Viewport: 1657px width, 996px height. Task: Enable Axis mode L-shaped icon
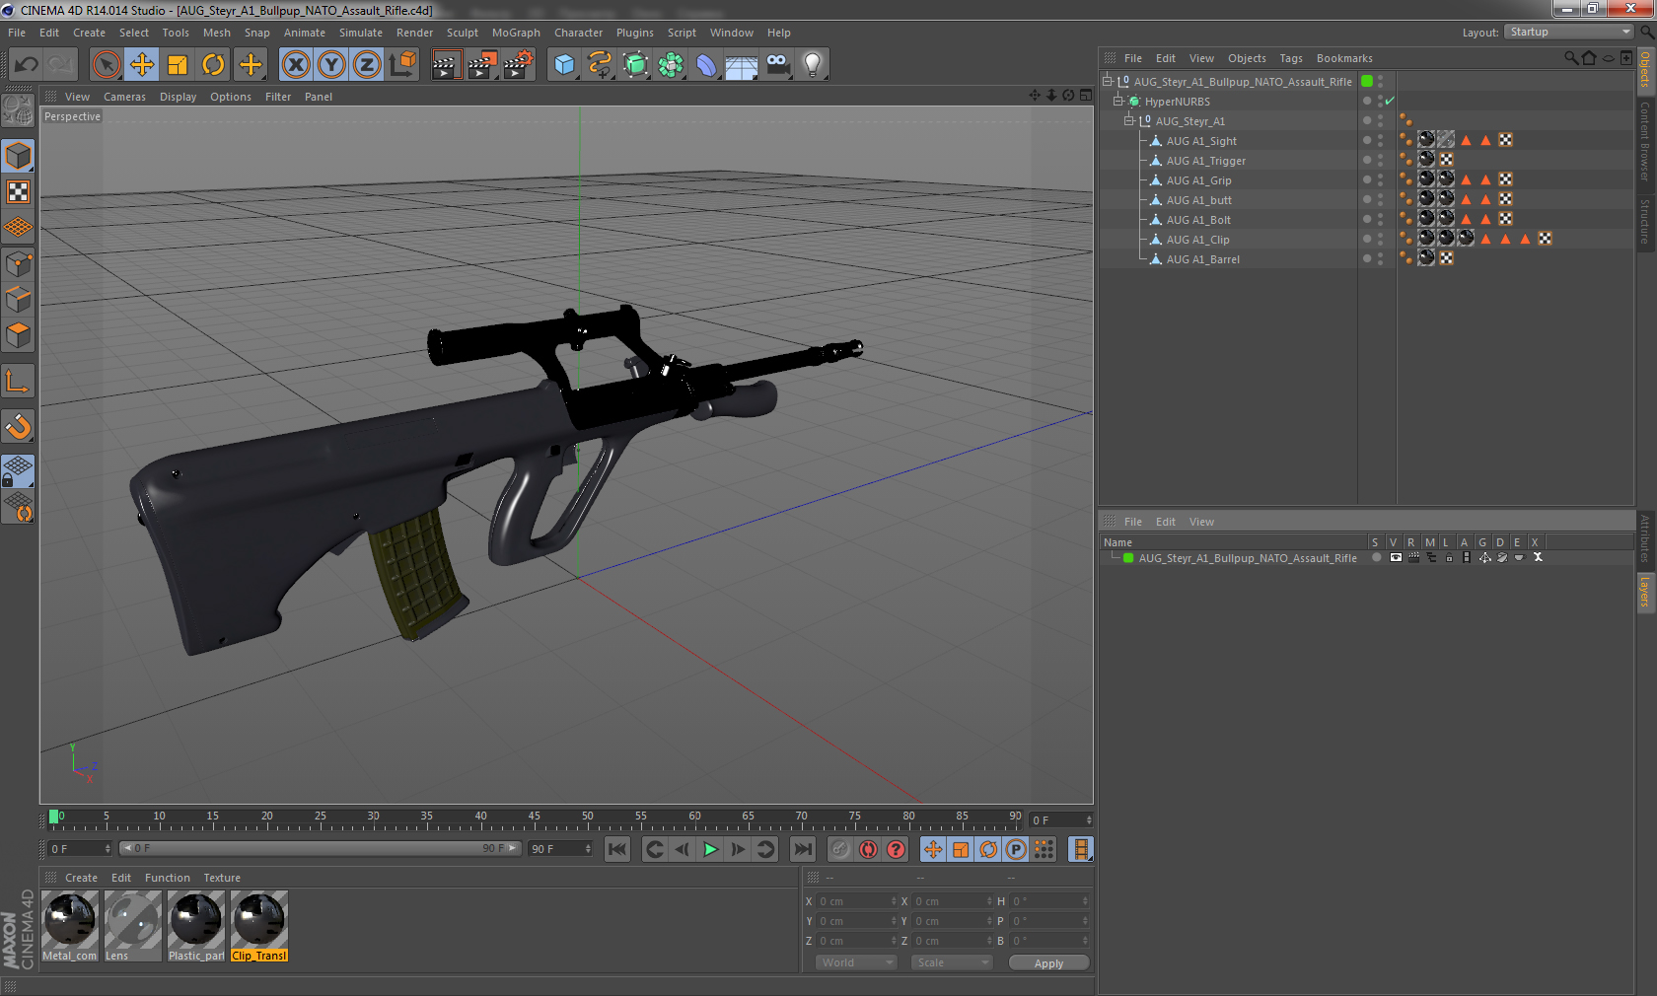tap(18, 381)
